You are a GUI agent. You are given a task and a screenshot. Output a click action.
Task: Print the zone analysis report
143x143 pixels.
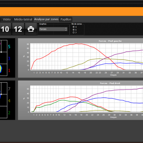pyautogui.click(x=31, y=29)
